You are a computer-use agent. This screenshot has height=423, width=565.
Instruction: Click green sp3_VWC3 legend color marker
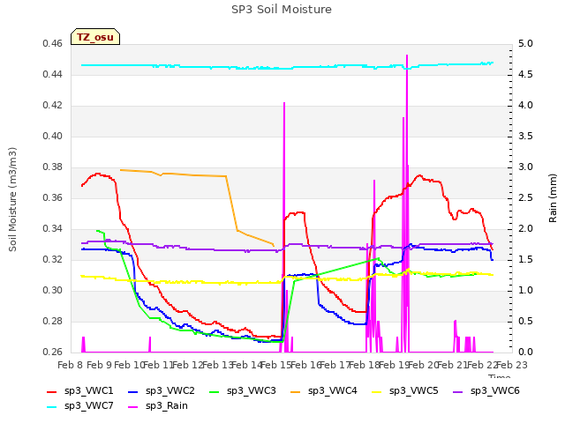tap(215, 391)
